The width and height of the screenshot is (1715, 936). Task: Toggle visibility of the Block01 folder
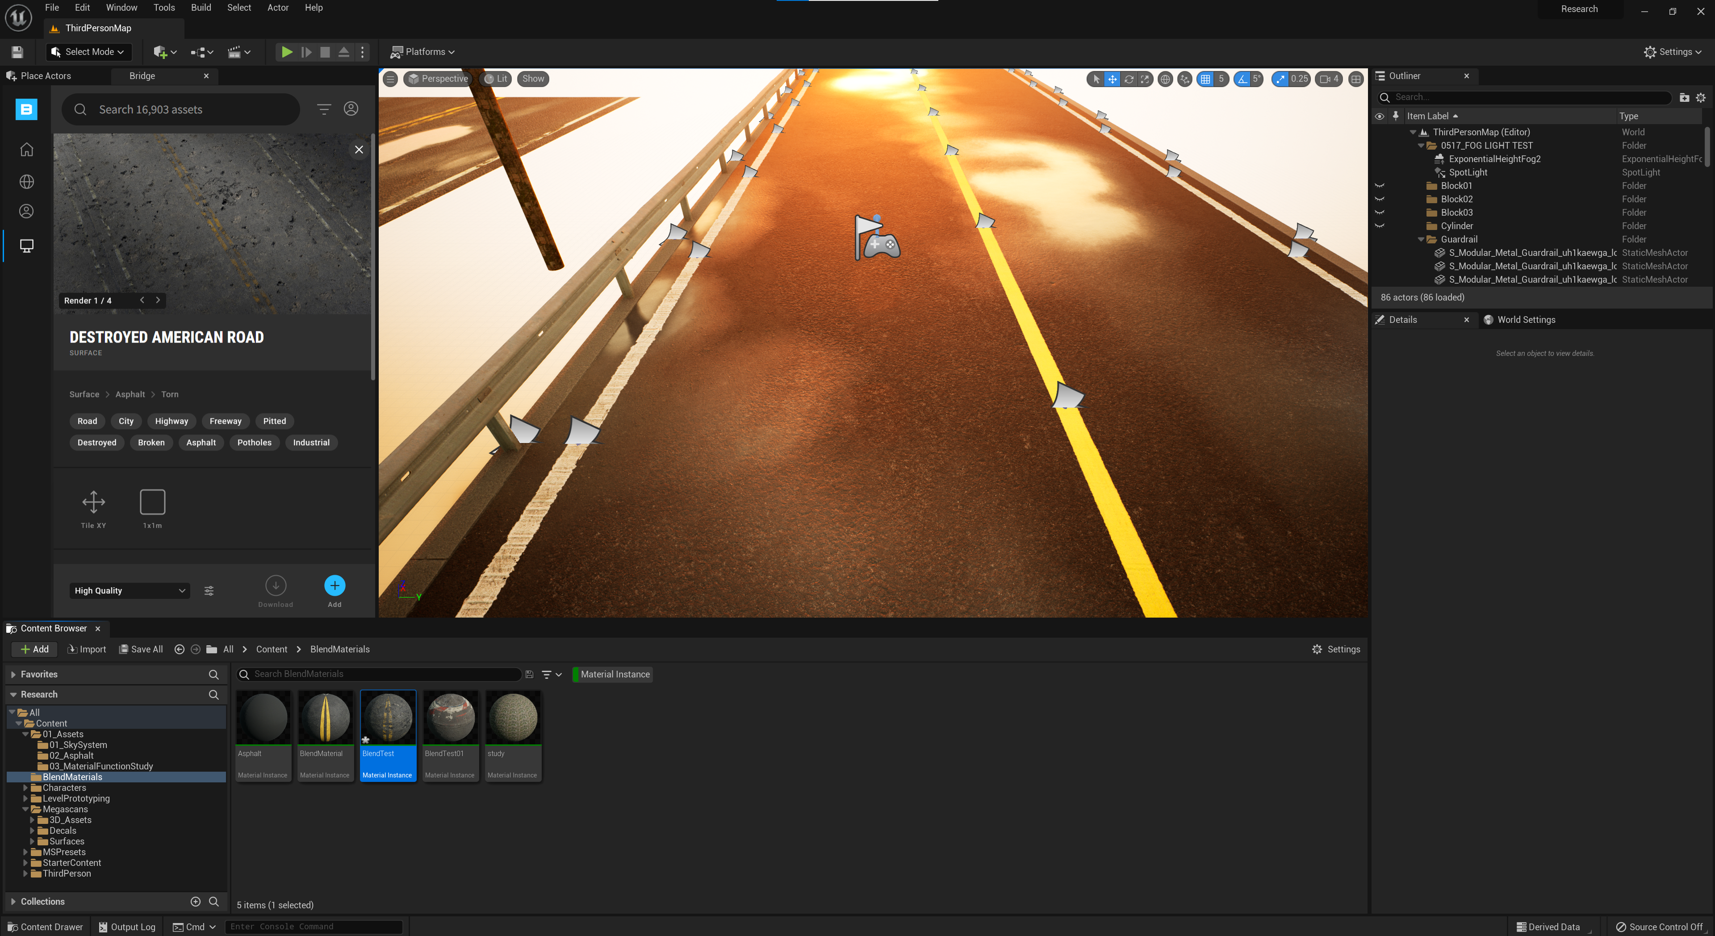pos(1380,186)
